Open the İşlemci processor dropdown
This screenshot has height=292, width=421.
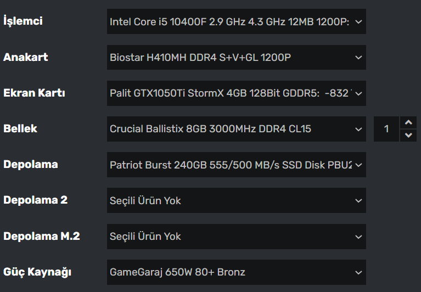231,22
